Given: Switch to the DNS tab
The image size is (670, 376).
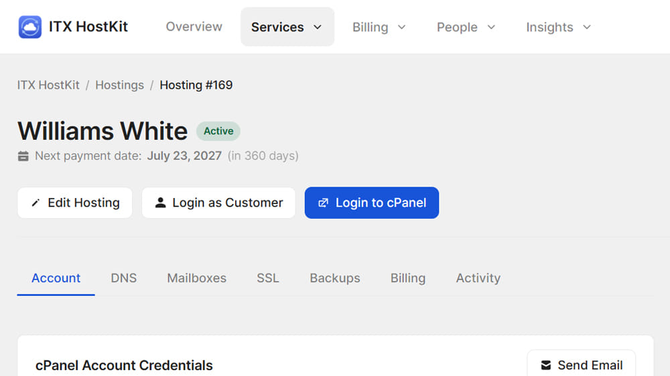Looking at the screenshot, I should [124, 278].
